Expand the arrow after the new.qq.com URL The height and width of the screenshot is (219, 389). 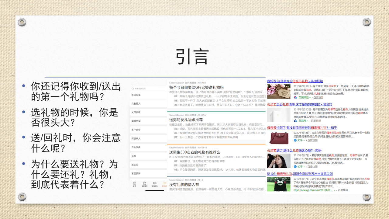tap(335, 190)
